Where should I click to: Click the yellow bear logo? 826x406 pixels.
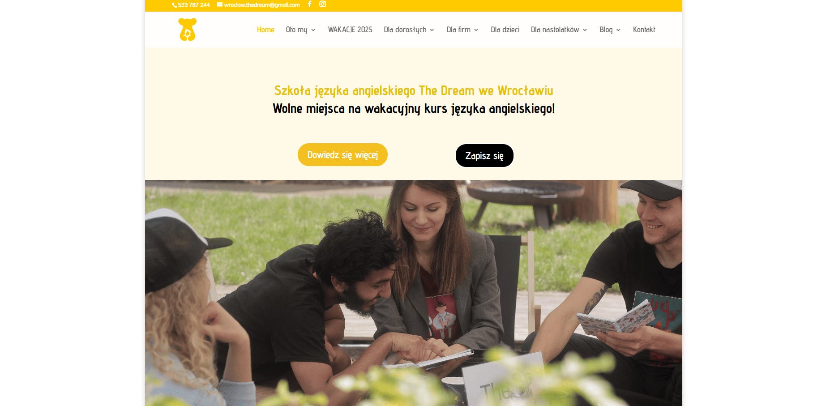coord(188,30)
